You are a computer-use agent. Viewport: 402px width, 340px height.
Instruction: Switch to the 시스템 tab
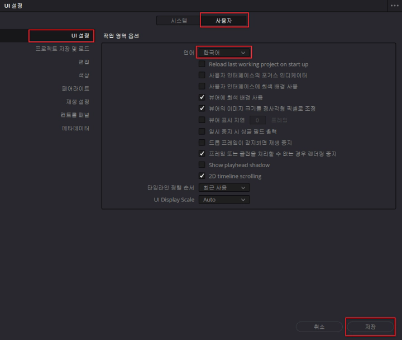[179, 21]
